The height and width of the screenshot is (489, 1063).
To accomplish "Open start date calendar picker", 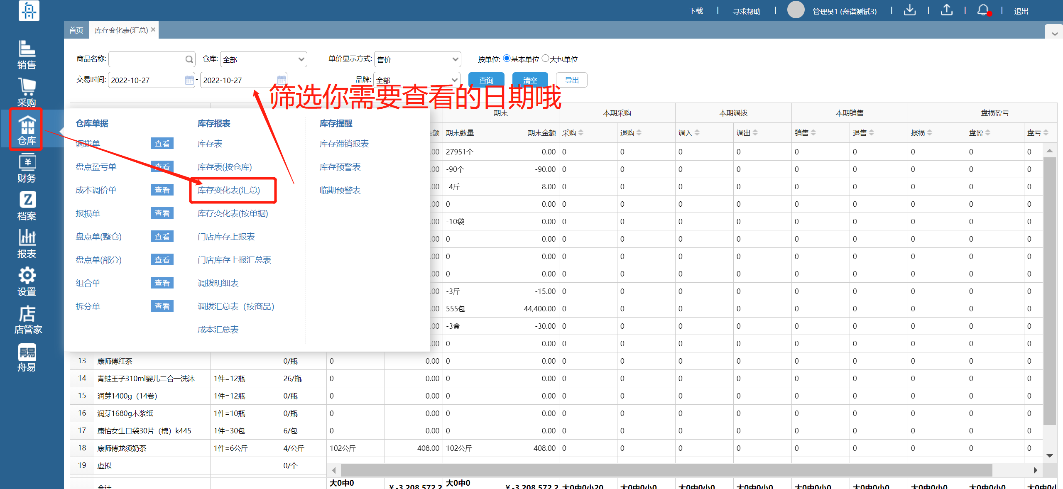I will [189, 80].
